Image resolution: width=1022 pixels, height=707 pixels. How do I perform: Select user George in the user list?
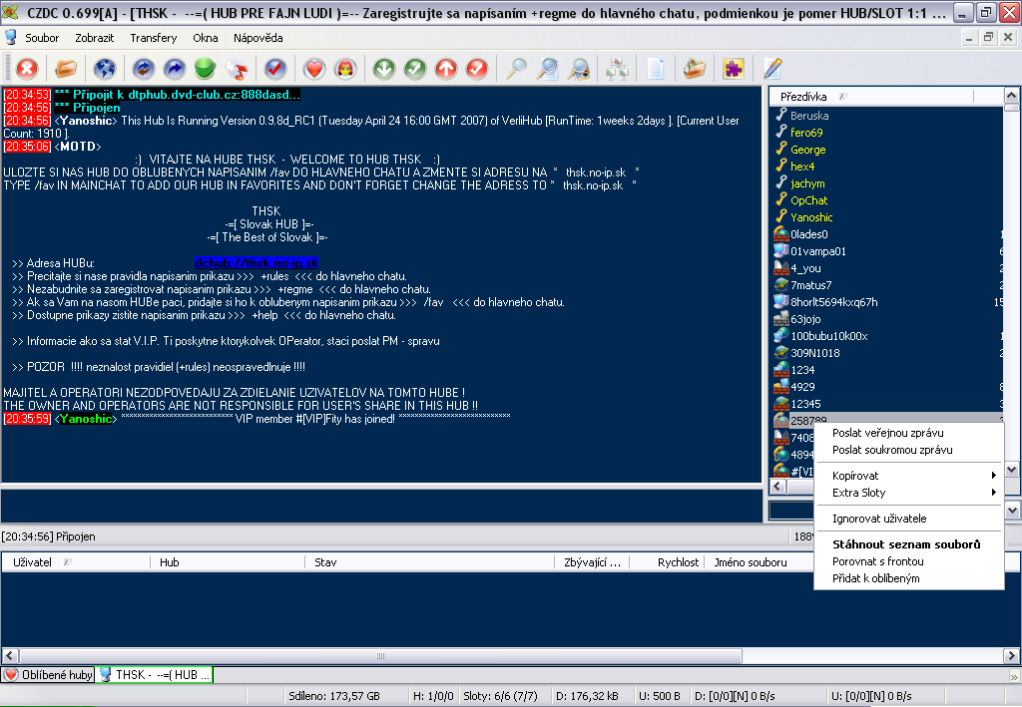(x=807, y=150)
